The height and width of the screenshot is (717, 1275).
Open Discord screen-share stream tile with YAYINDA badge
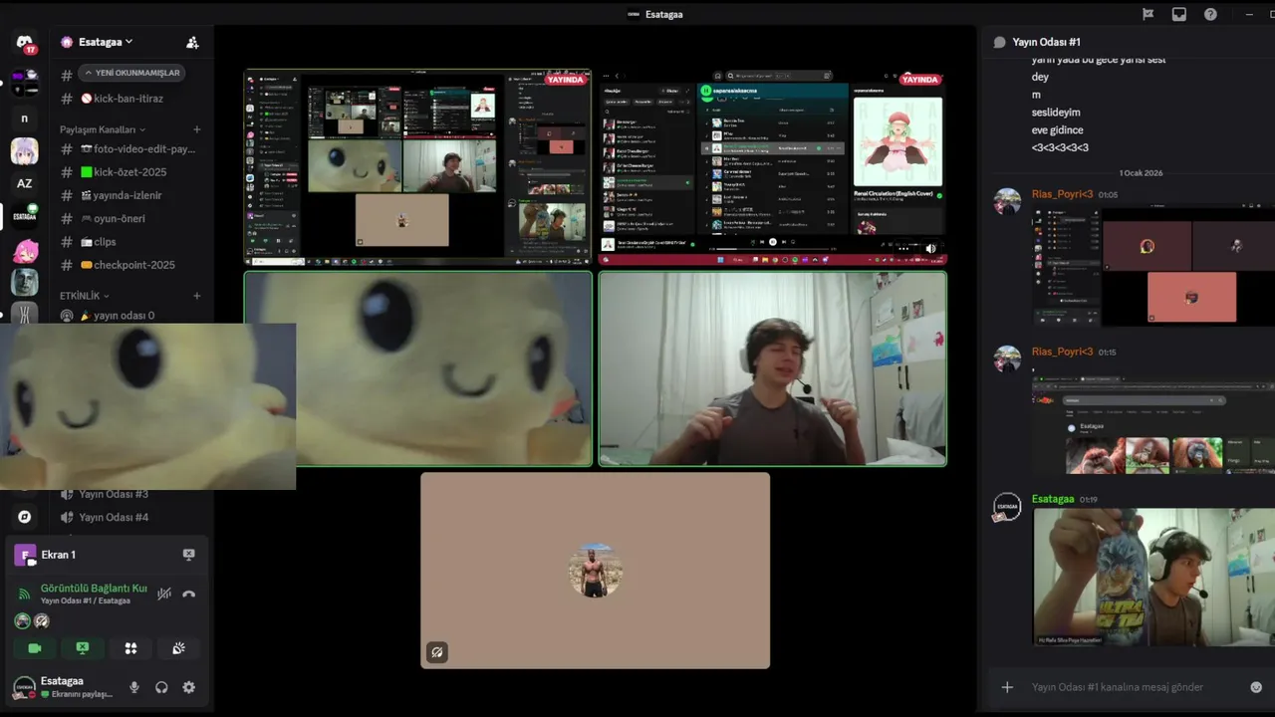[418, 167]
